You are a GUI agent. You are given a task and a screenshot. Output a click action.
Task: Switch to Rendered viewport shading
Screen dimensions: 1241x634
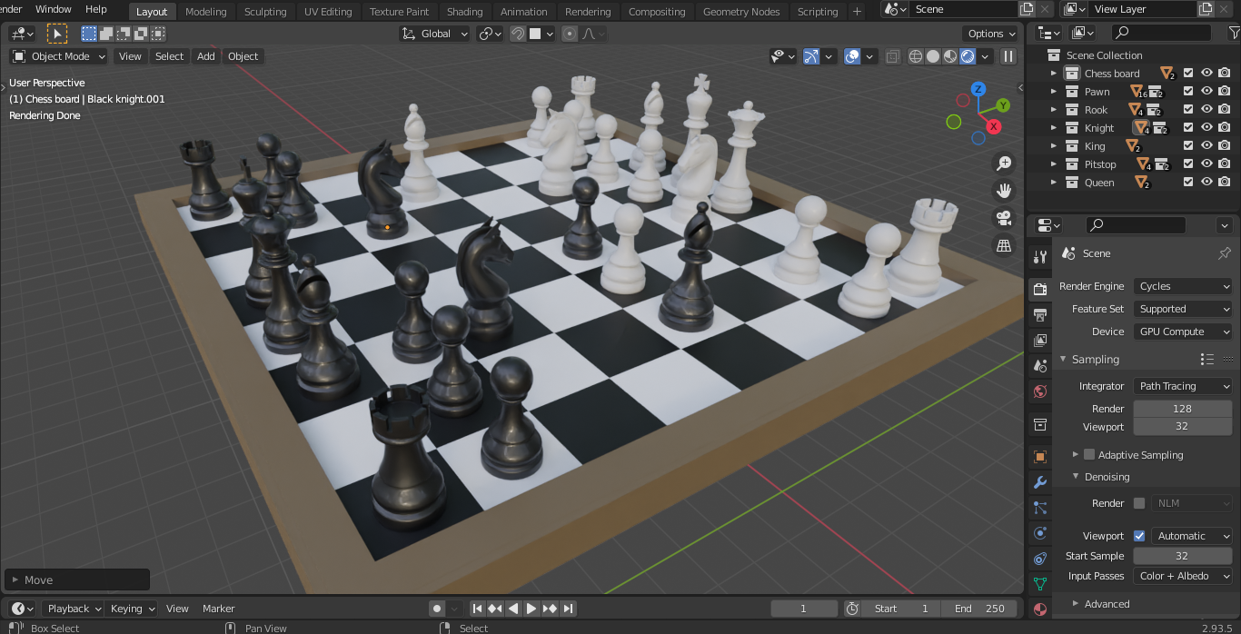pos(966,56)
